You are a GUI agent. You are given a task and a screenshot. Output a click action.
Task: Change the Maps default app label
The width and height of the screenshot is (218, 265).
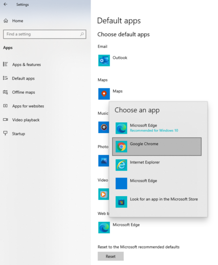117,91
